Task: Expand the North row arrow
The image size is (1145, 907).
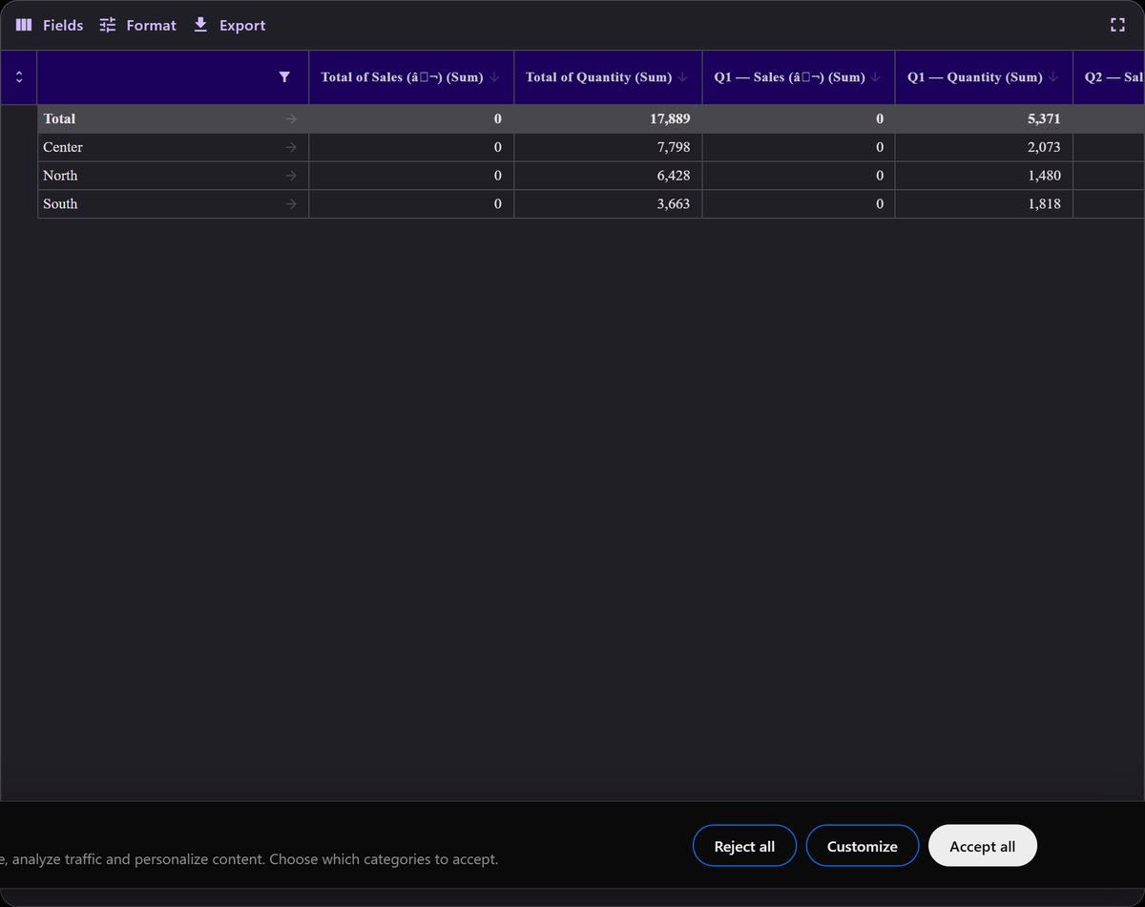Action: point(292,176)
